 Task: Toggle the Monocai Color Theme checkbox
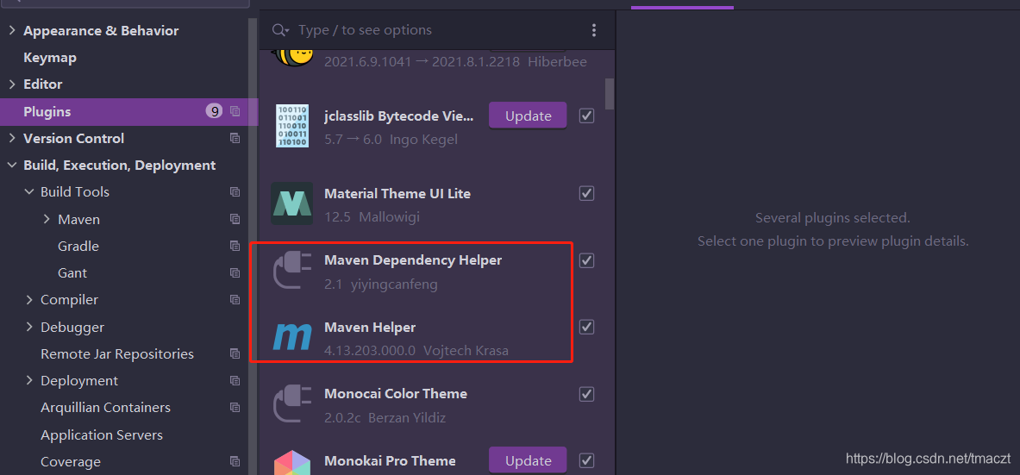[586, 394]
